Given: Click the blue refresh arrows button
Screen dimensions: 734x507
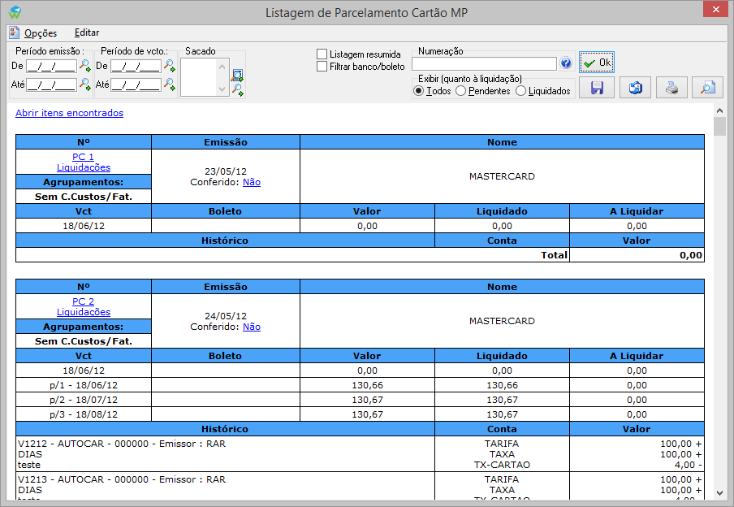Looking at the screenshot, I should pos(635,88).
